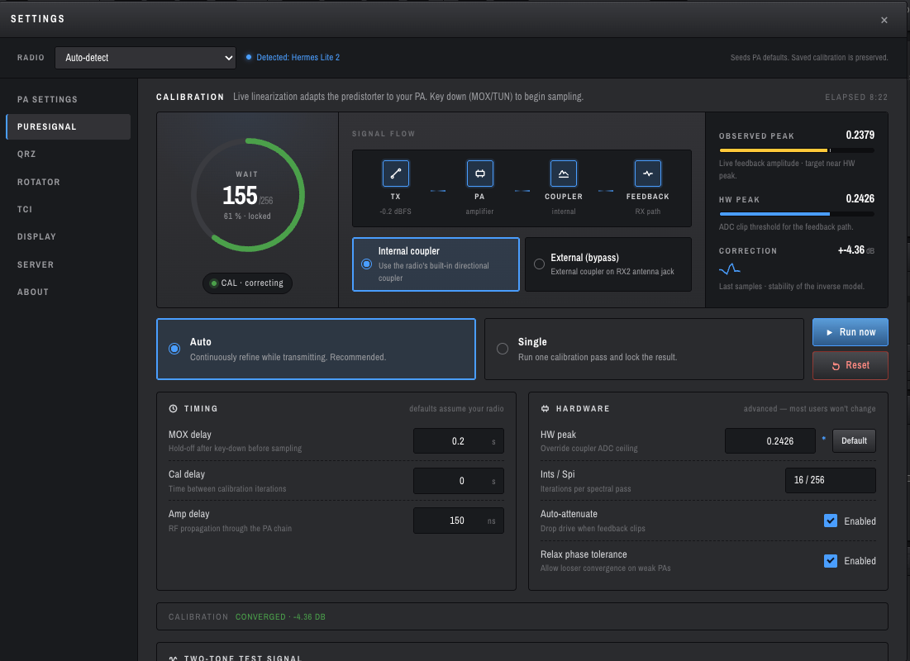The width and height of the screenshot is (910, 661).
Task: Disable the Auto-attenuate checkbox
Action: click(x=831, y=521)
